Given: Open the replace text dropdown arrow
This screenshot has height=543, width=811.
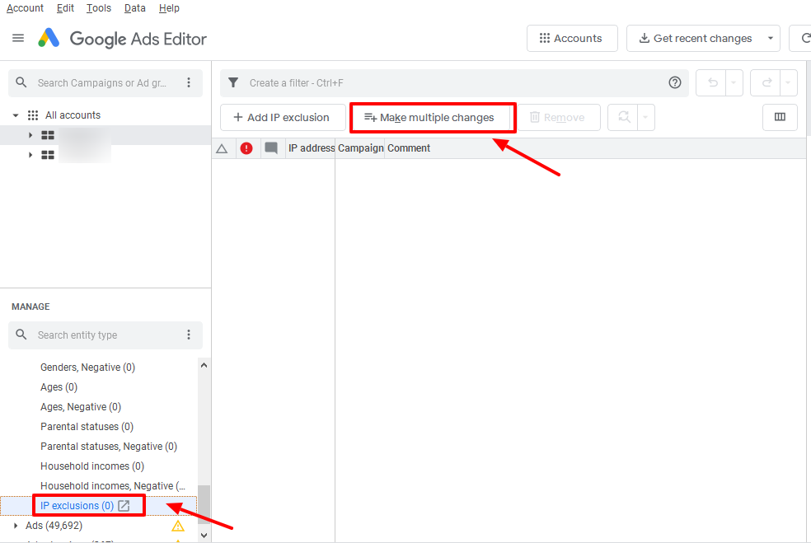Looking at the screenshot, I should point(645,117).
